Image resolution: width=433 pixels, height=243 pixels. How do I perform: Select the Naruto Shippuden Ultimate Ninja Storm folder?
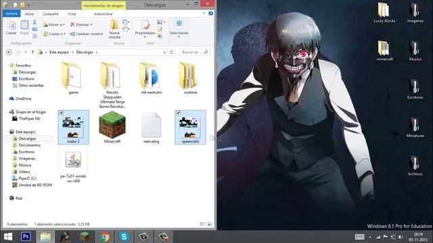(x=112, y=85)
